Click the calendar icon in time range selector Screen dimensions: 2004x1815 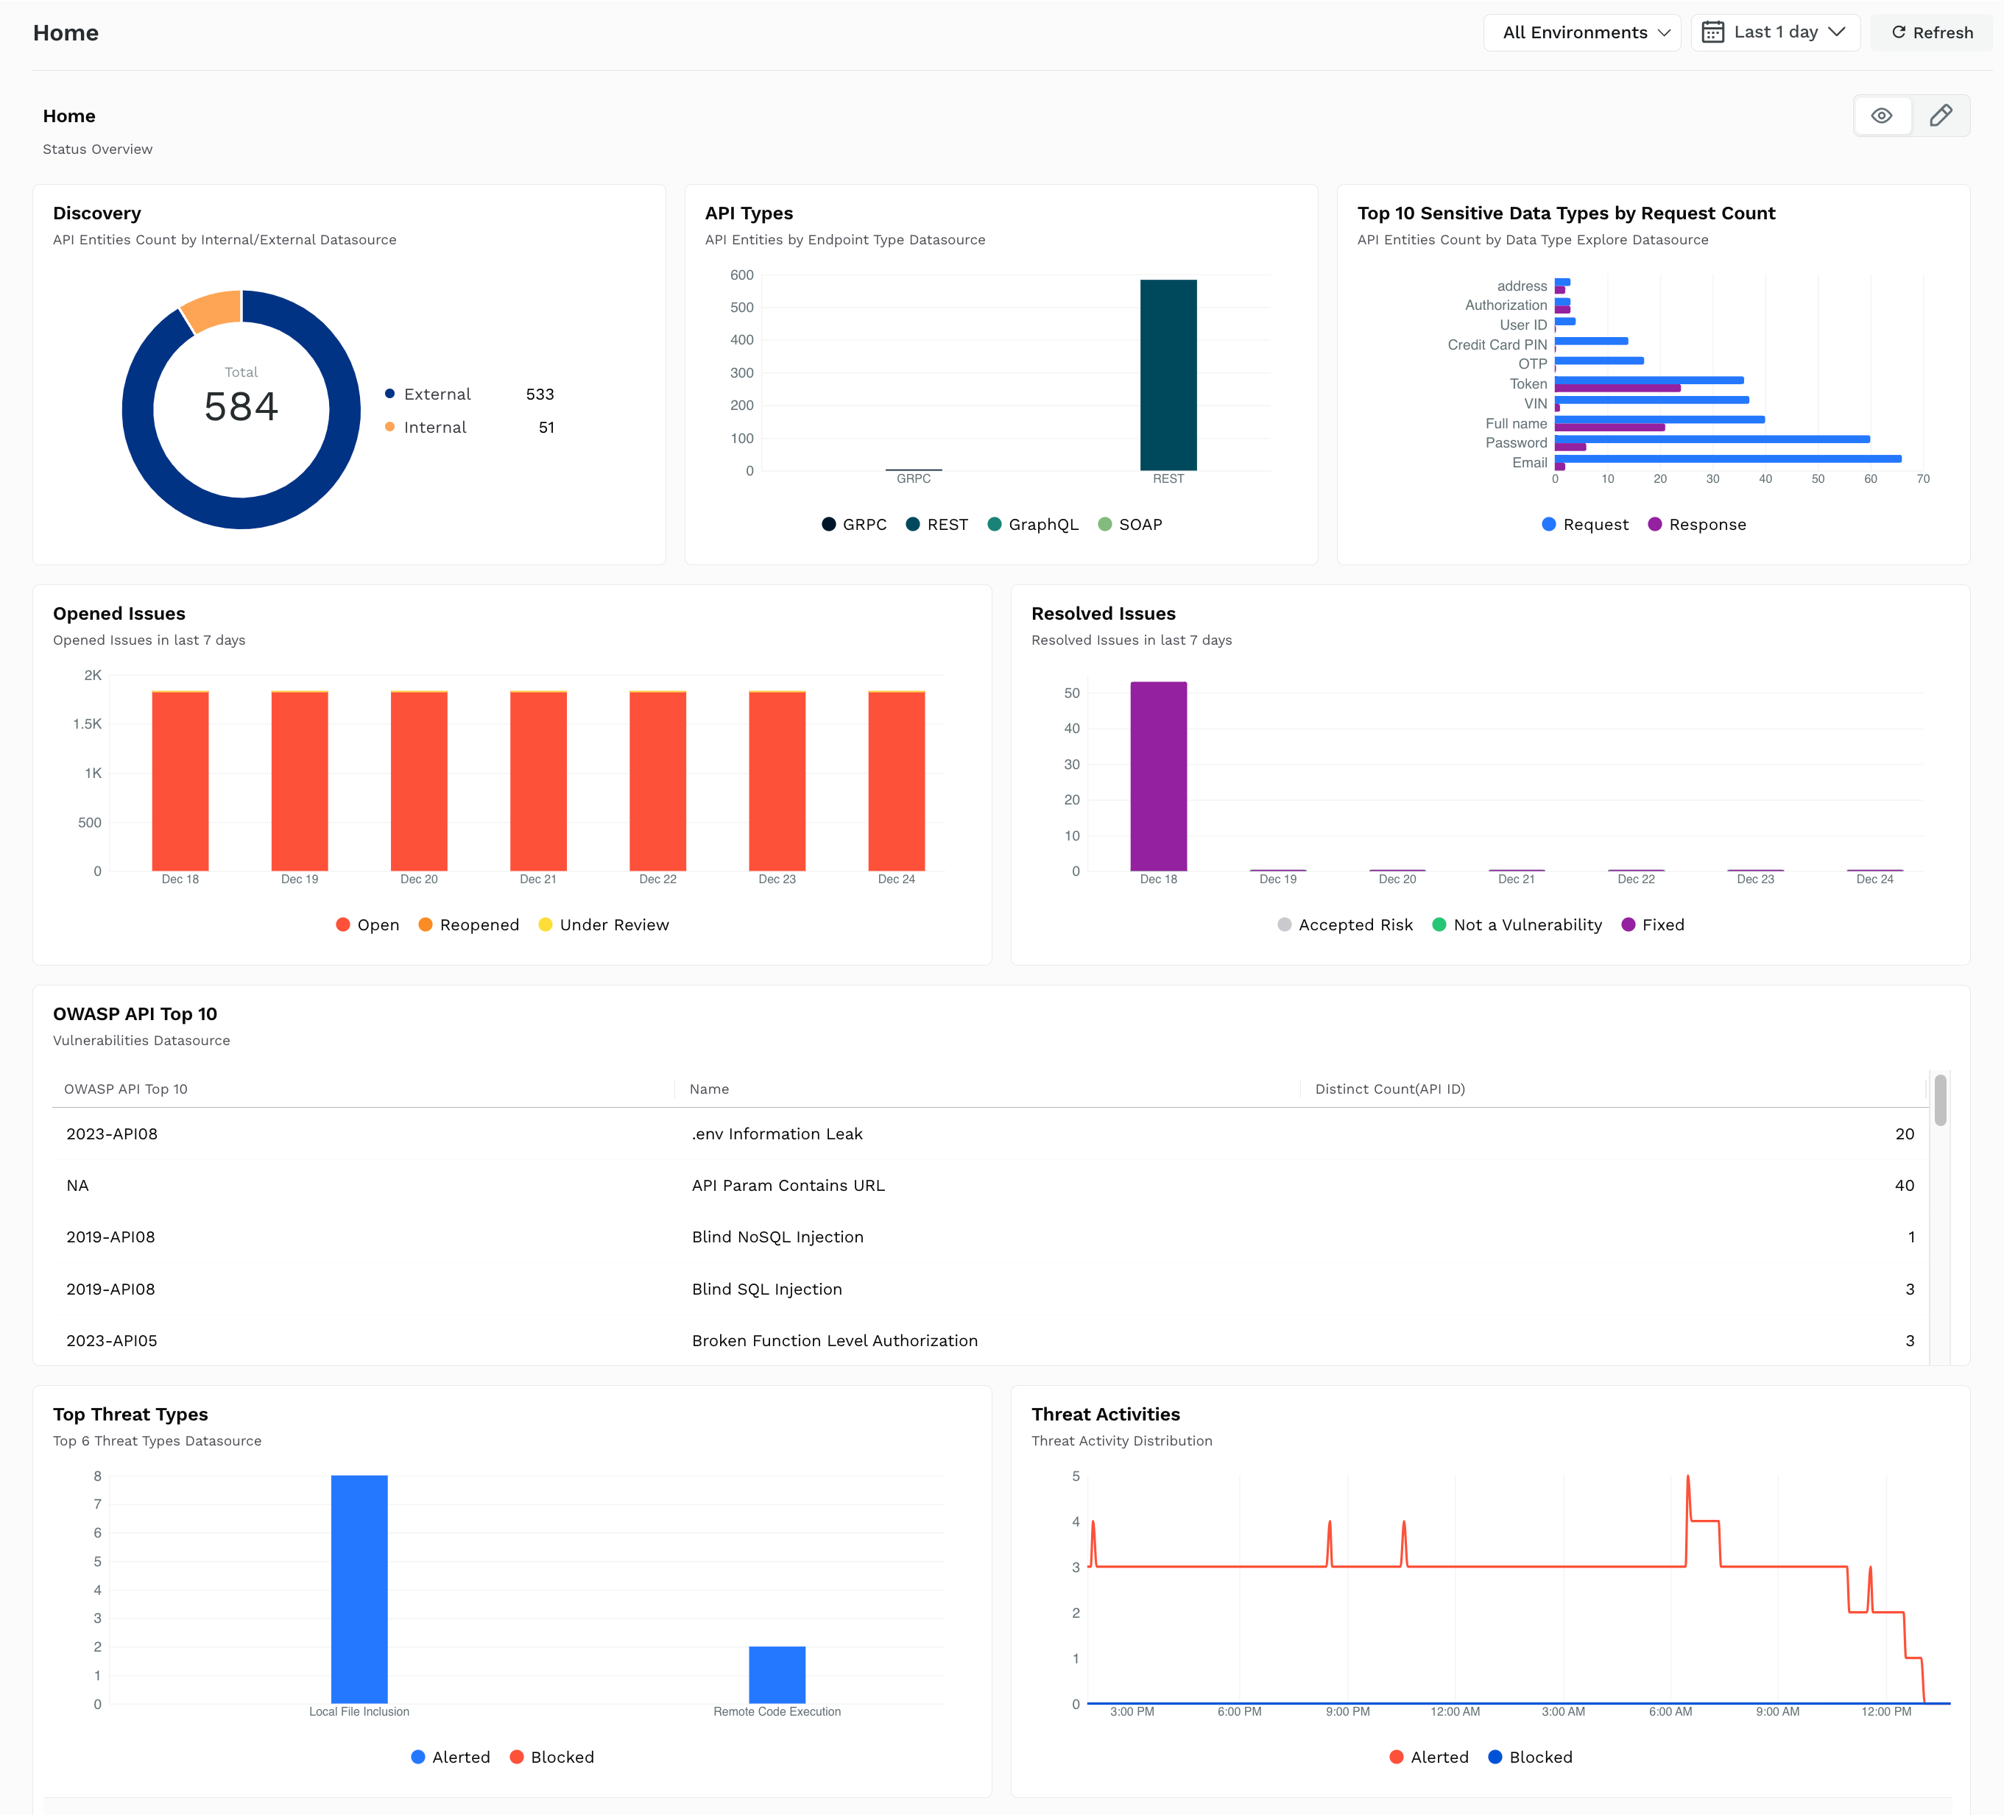pos(1712,33)
